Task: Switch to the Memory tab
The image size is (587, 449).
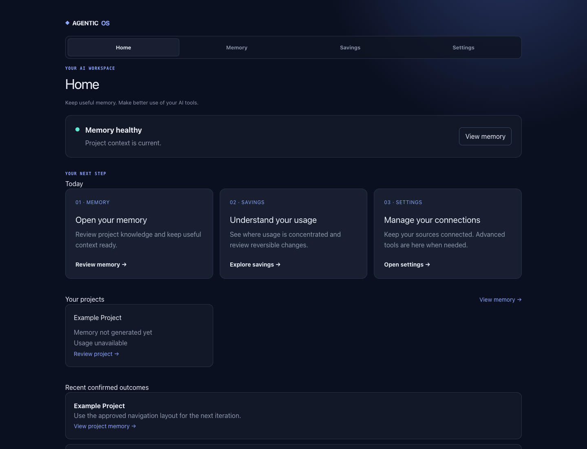Action: 237,47
